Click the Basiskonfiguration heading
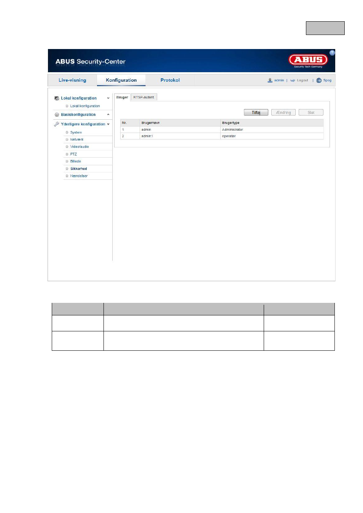The image size is (363, 513). pyautogui.click(x=78, y=114)
